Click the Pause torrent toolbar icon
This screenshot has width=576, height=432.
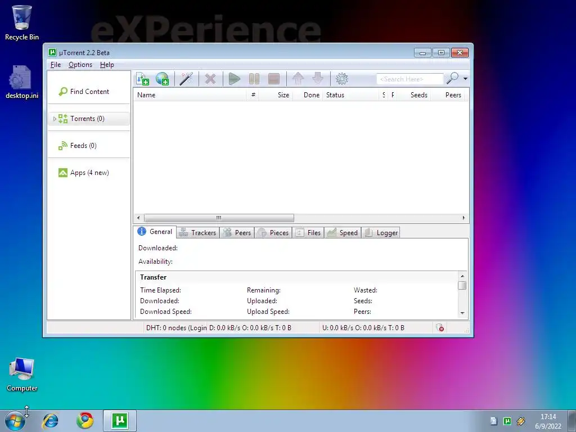point(254,79)
